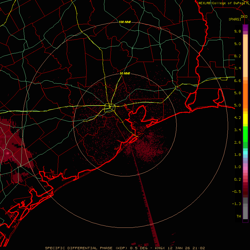Click the -0.5 value on the color scale

tap(236, 192)
